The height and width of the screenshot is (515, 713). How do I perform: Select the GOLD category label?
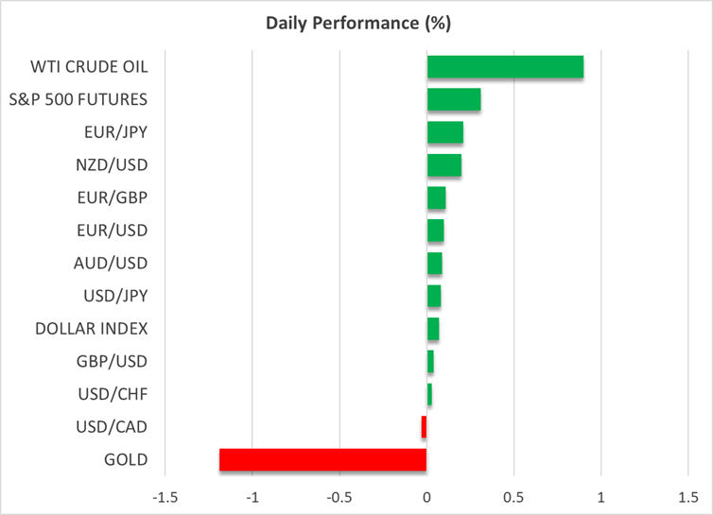pyautogui.click(x=130, y=460)
